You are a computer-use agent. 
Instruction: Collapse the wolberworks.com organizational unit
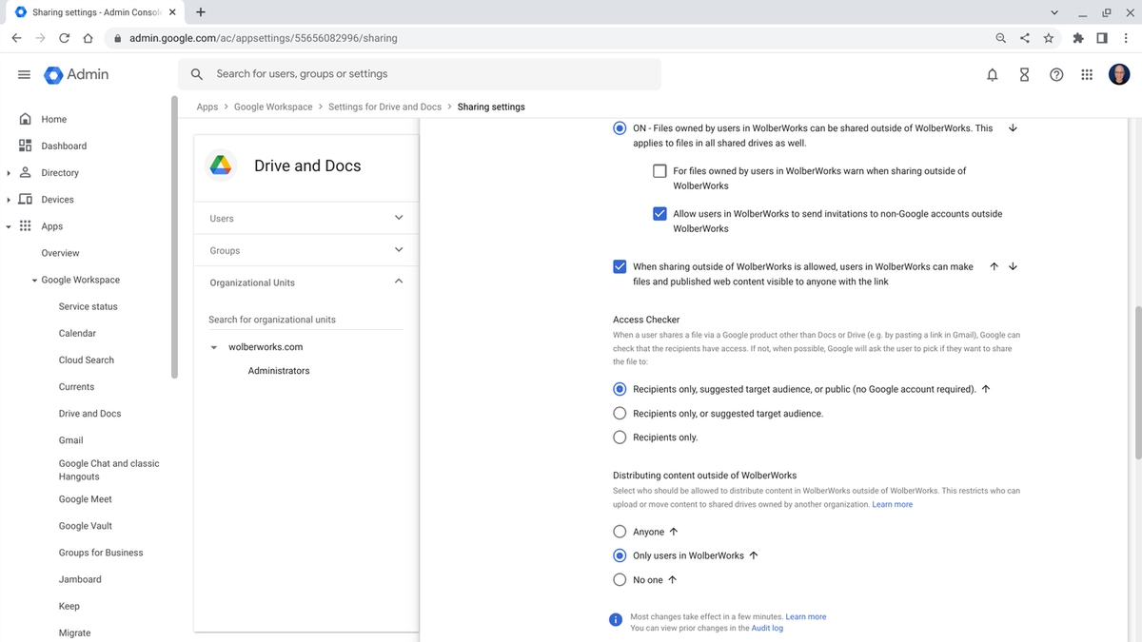click(x=213, y=346)
